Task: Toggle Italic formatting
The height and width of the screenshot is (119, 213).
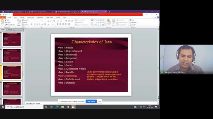Action: point(34,24)
